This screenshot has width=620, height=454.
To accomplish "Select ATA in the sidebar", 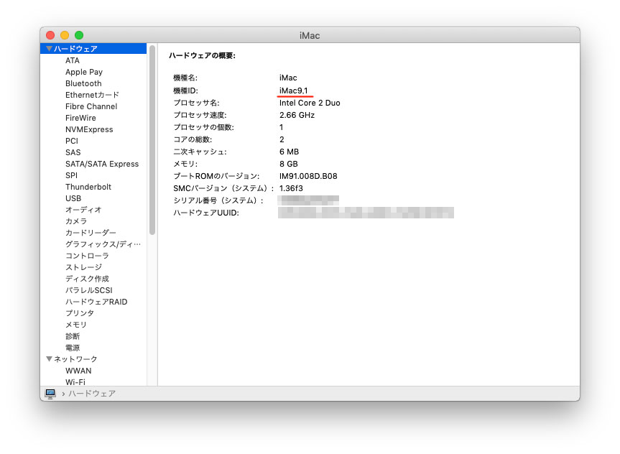I will (x=73, y=60).
